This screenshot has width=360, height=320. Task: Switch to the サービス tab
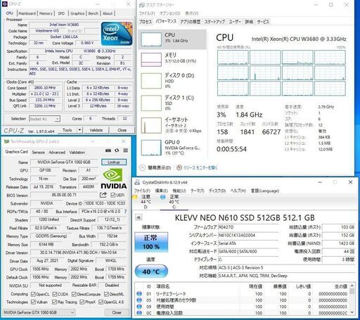263,22
